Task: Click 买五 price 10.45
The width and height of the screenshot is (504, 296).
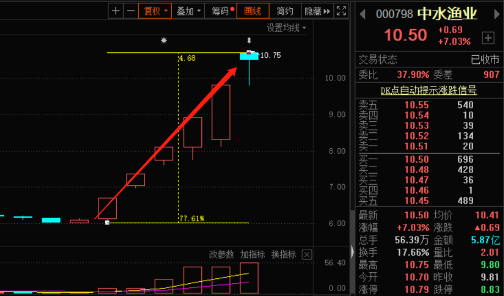Action: (x=417, y=201)
